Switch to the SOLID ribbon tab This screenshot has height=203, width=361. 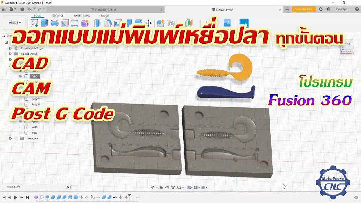click(x=38, y=16)
